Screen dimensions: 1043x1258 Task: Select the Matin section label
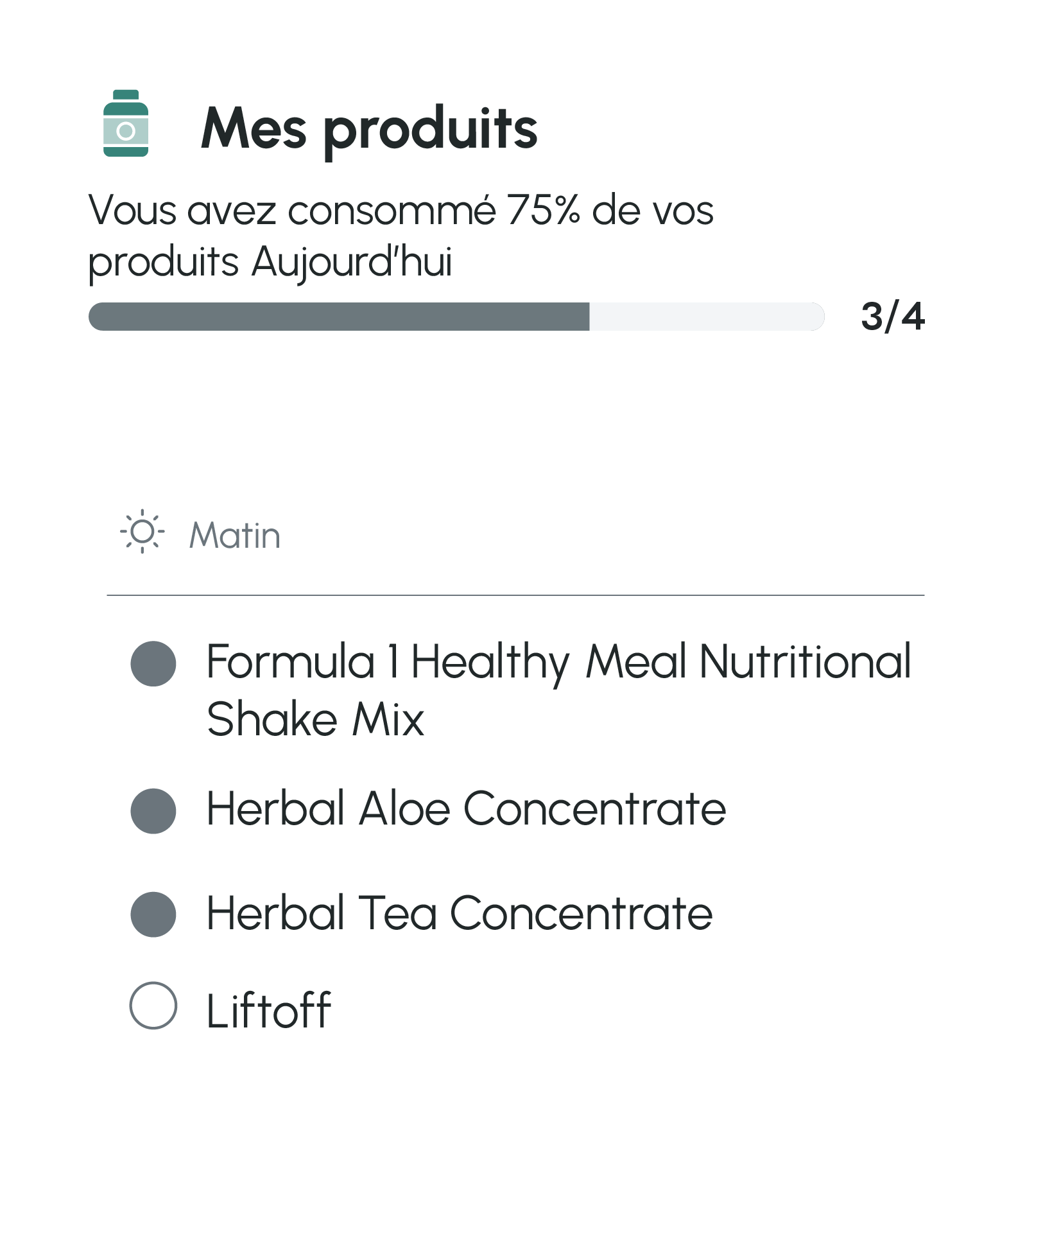(x=235, y=535)
